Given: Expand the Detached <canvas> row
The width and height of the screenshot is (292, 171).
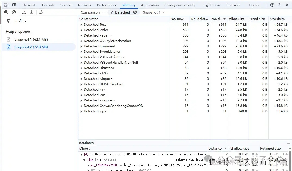Looking at the screenshot, I should [x=81, y=100].
